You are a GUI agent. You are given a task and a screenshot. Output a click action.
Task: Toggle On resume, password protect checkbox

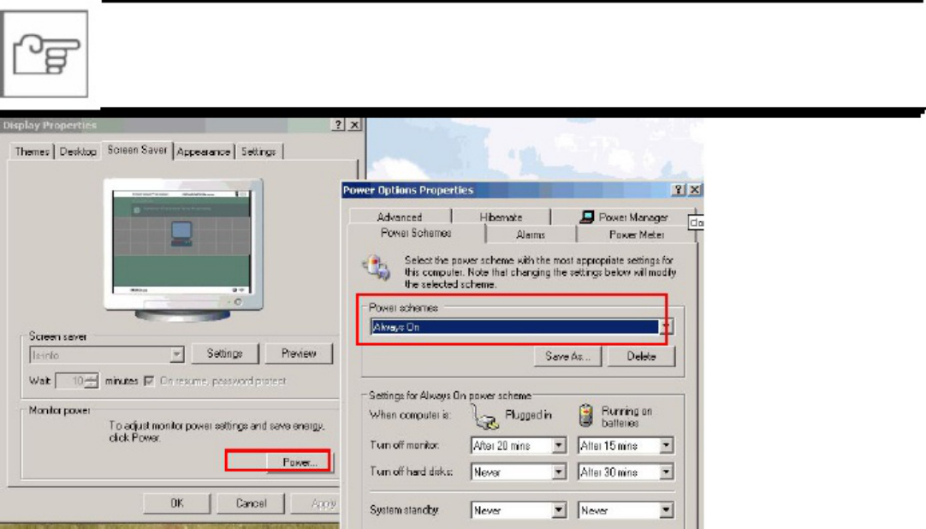[150, 381]
